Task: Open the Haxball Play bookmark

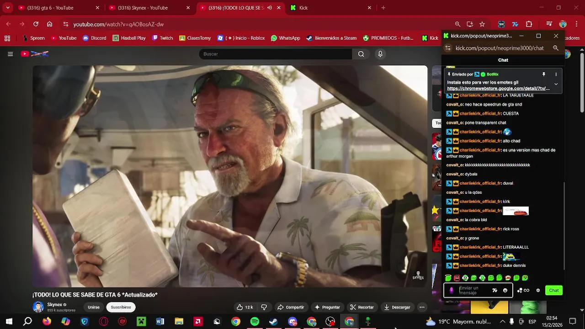Action: click(129, 38)
